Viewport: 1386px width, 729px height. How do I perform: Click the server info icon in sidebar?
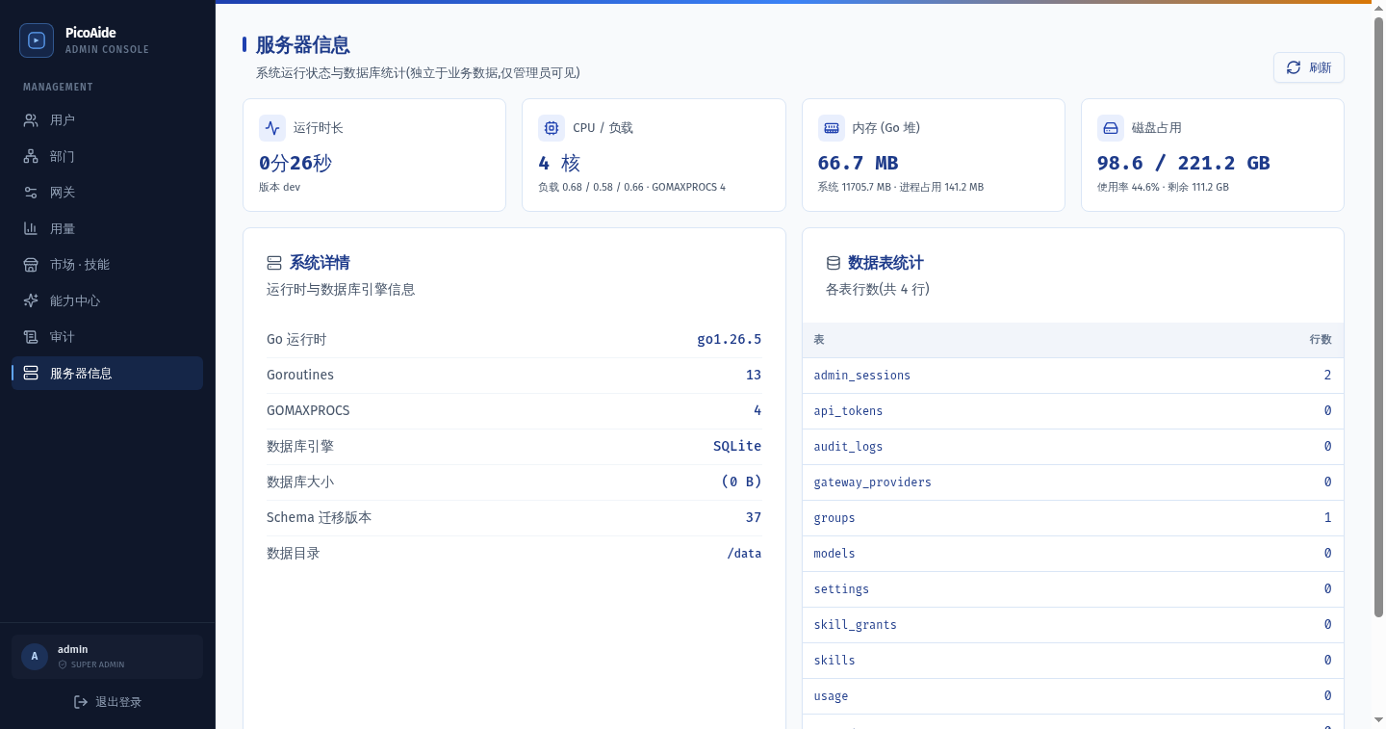31,373
